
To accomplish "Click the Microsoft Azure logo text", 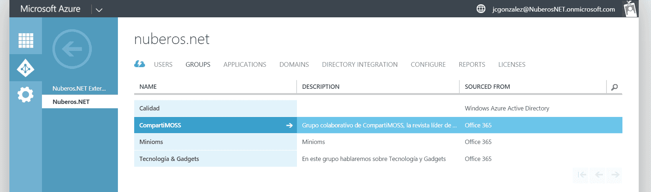I will click(x=50, y=9).
